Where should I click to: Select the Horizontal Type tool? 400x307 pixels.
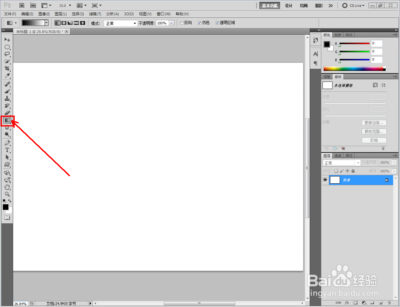[x=7, y=150]
